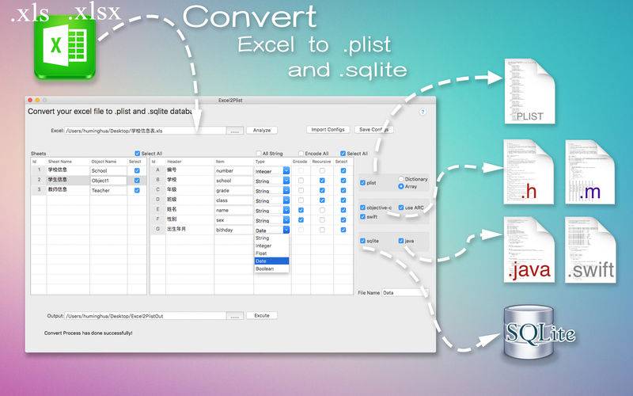Click the Excute button

point(262,315)
